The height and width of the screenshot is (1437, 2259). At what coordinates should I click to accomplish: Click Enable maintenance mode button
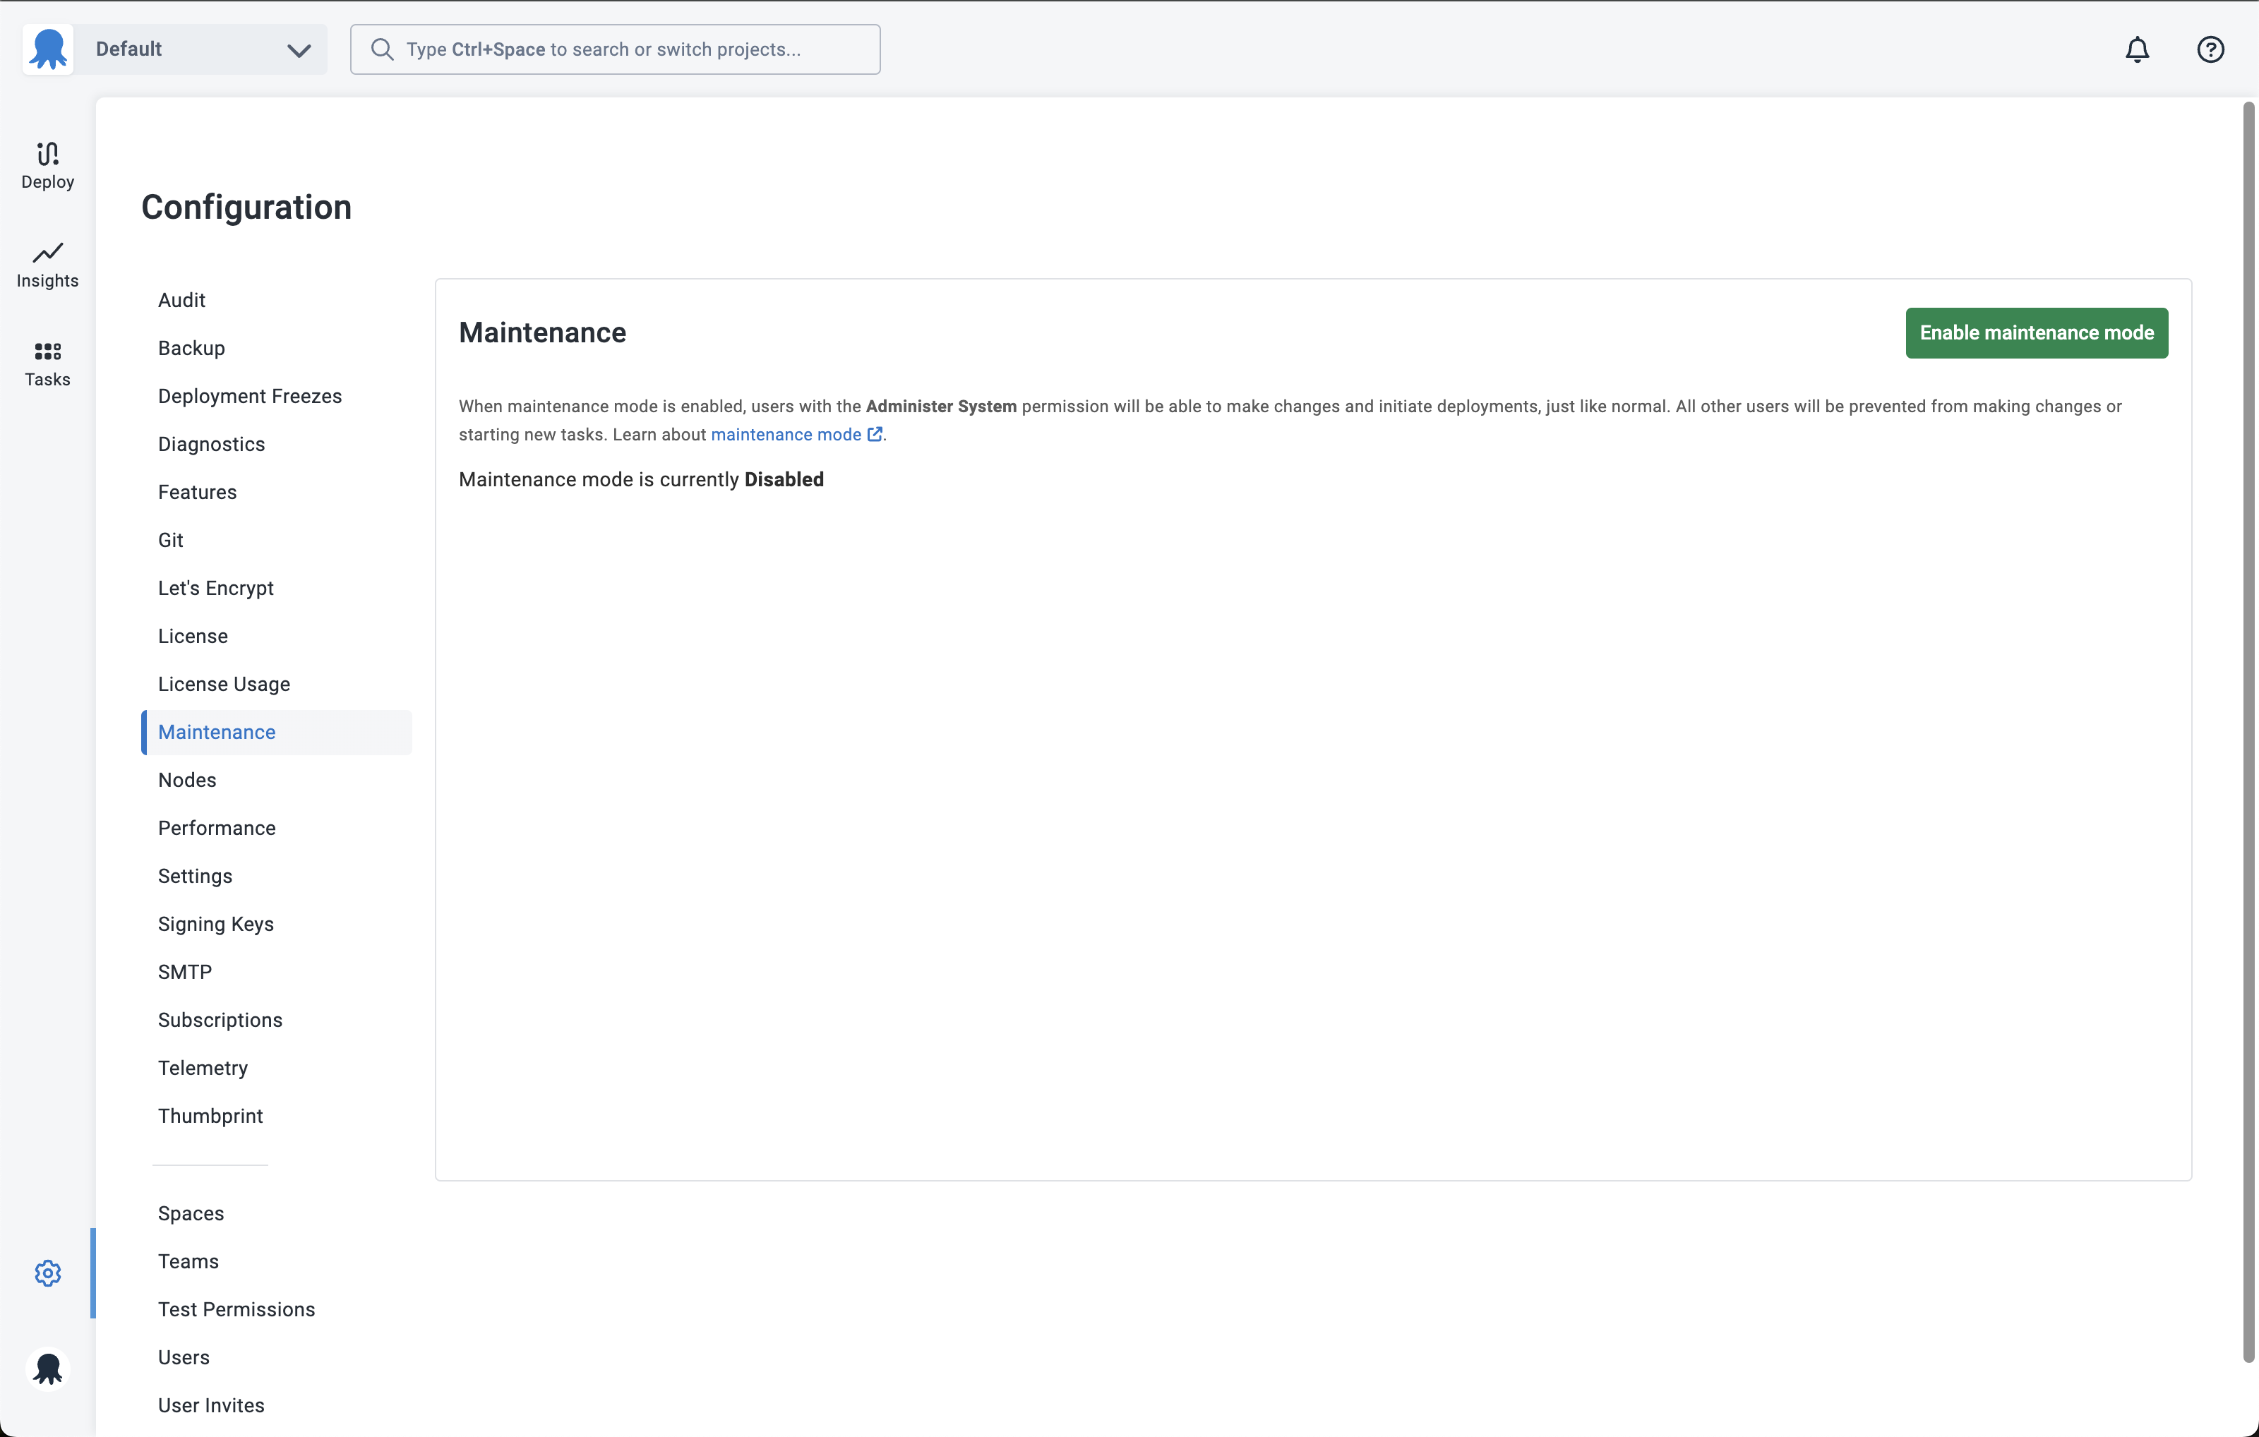click(x=2037, y=333)
